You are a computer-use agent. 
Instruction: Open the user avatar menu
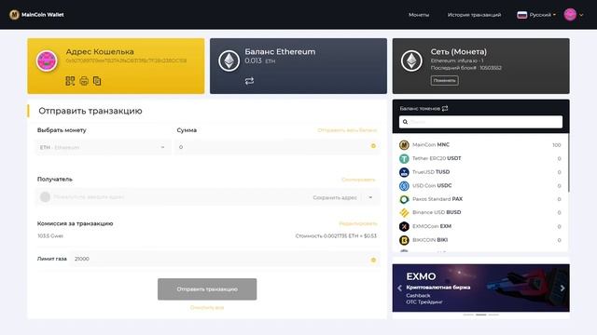click(x=574, y=15)
